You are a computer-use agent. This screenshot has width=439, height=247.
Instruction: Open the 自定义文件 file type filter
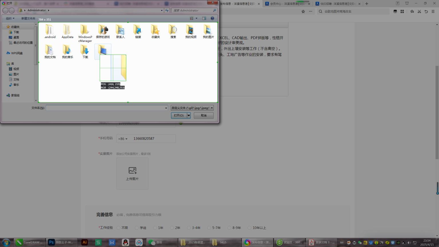coord(192,108)
